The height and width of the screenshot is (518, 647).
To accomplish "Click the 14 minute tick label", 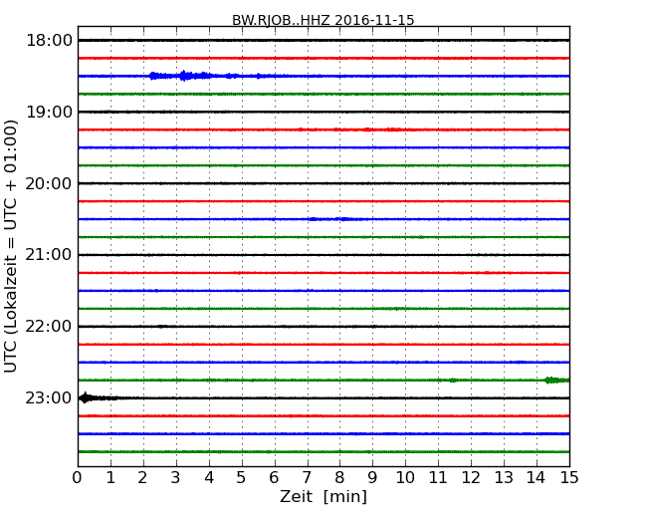I will click(537, 477).
